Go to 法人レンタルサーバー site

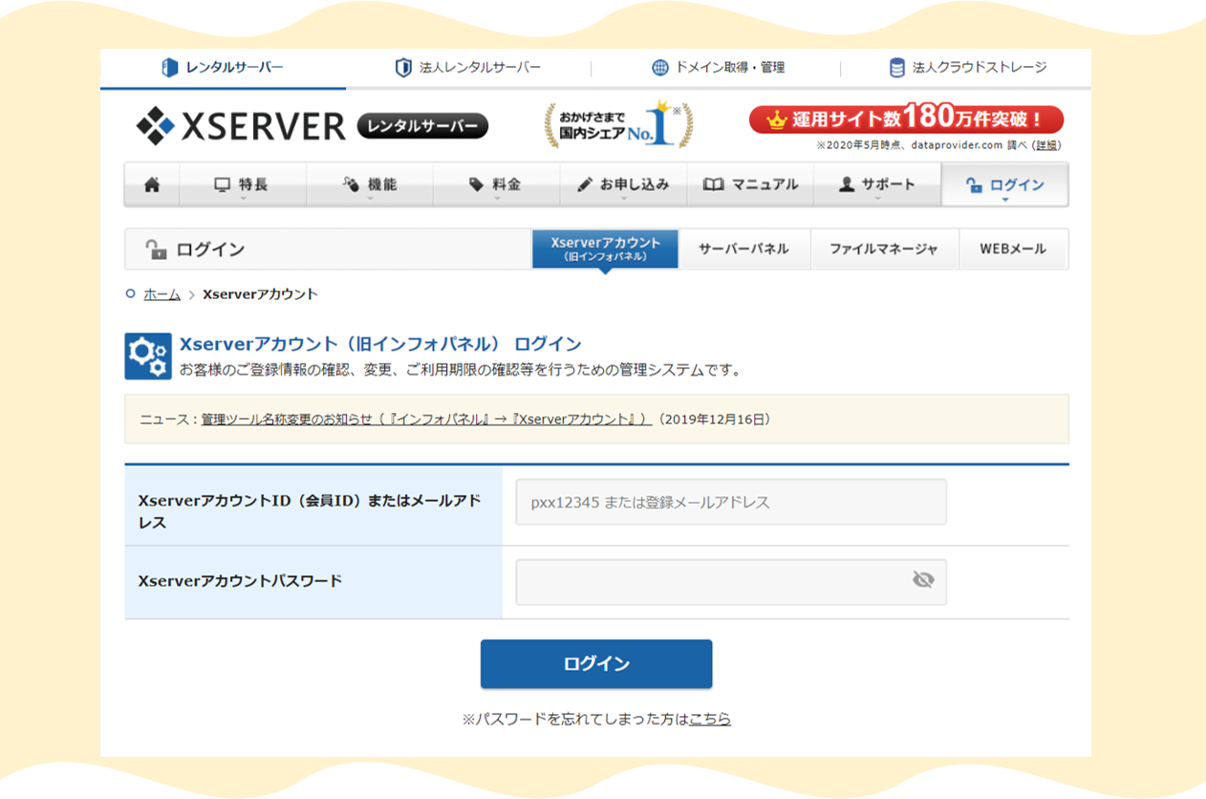tap(468, 68)
